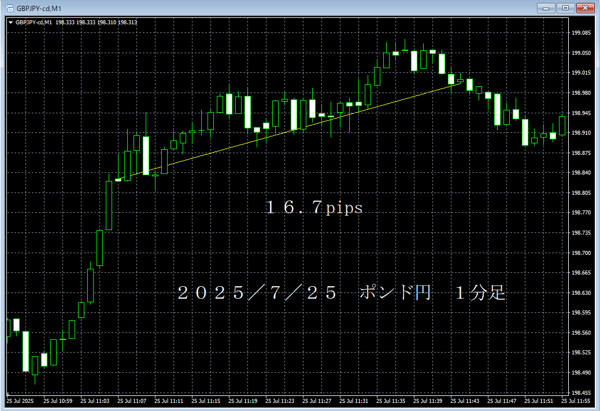Click the 25 Jul 11:11 time label
This screenshot has height=411, width=600.
(169, 401)
